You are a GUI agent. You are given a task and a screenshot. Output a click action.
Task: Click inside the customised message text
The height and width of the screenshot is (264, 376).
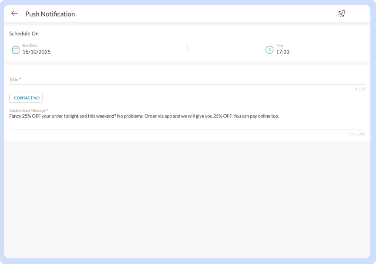tap(144, 116)
